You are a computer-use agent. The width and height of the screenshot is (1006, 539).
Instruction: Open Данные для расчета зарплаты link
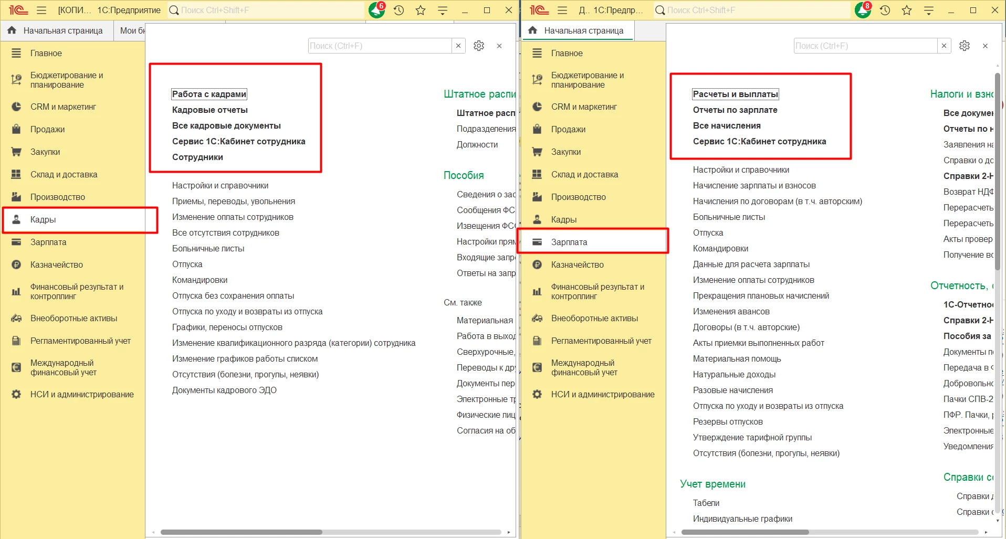click(751, 264)
